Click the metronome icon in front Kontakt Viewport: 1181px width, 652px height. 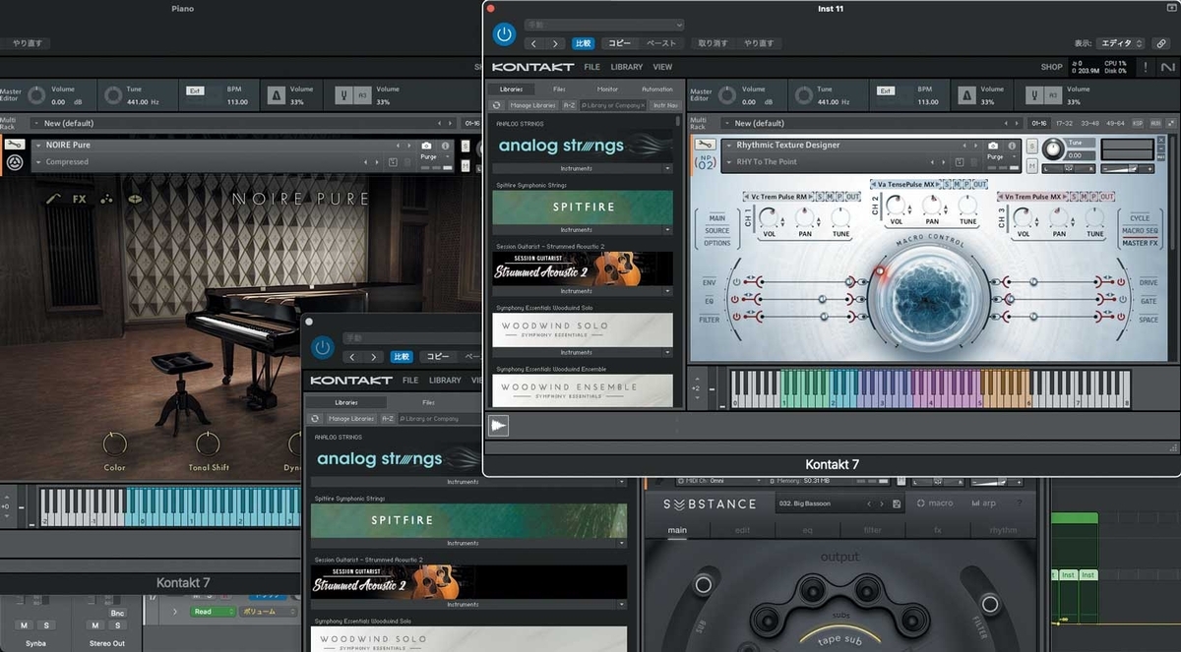click(x=966, y=95)
